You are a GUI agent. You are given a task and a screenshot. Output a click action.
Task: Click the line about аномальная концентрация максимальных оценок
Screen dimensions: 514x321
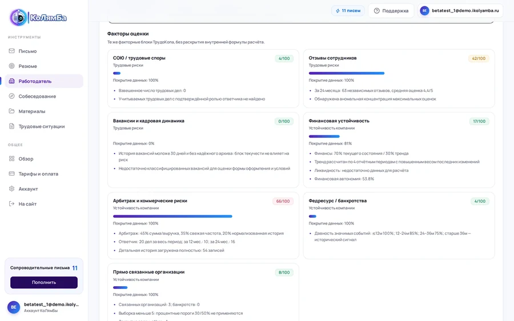[375, 99]
